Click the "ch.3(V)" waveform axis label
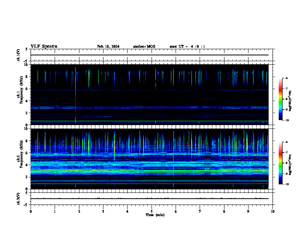 (x=18, y=199)
